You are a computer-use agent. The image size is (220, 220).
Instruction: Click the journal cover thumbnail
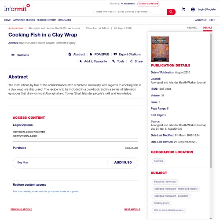point(160,49)
